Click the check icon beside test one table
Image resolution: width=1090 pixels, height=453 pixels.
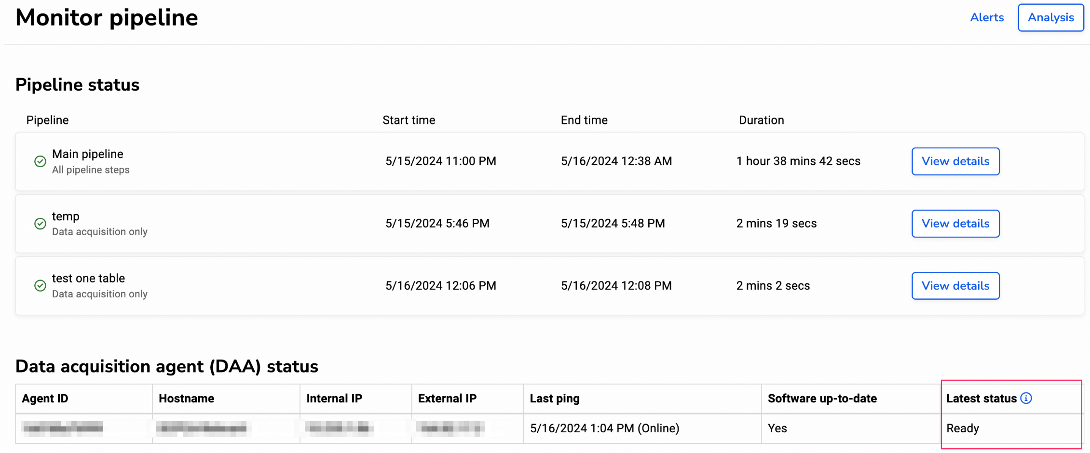click(x=41, y=285)
